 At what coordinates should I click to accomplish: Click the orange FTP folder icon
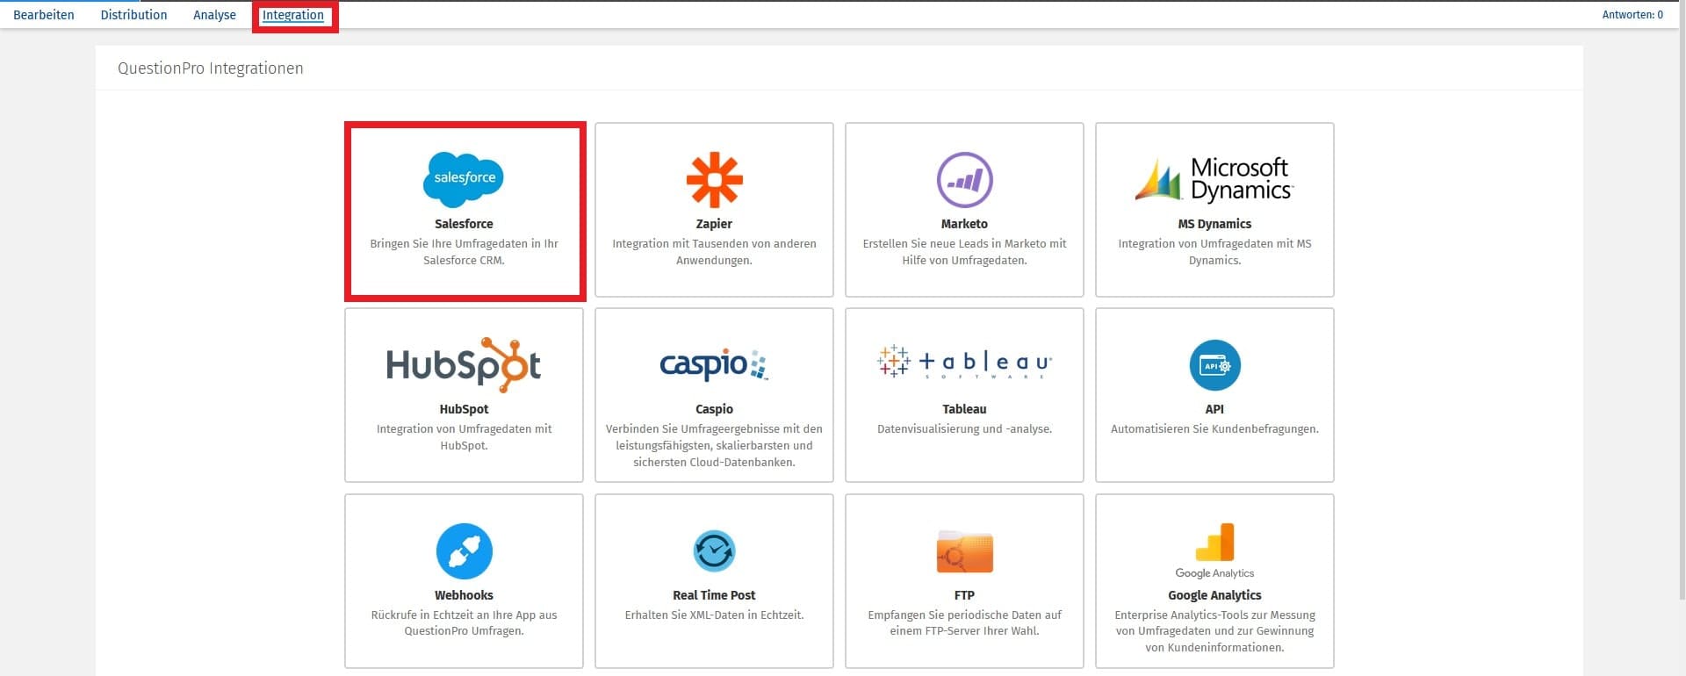964,551
